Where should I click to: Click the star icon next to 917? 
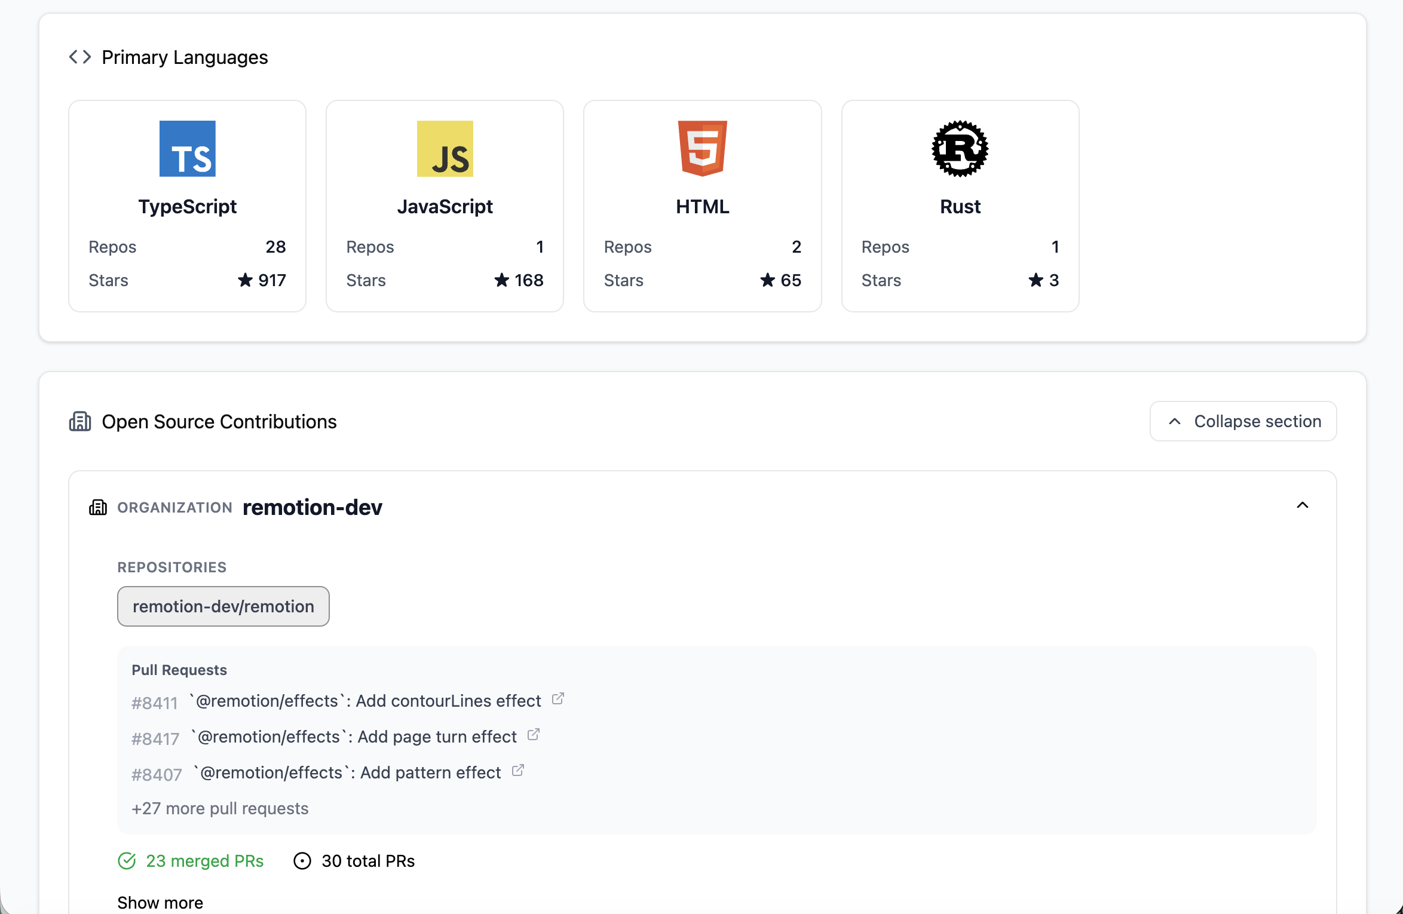[245, 280]
